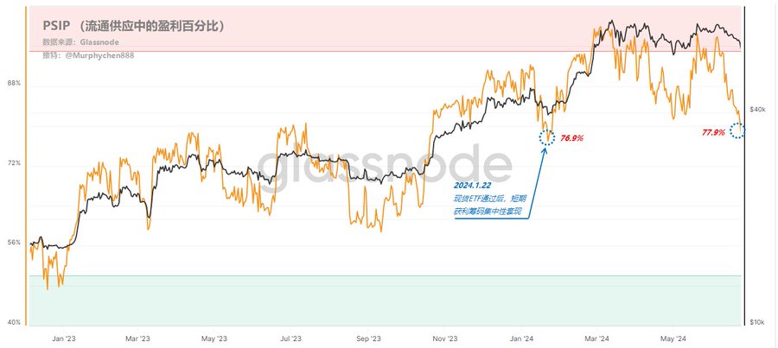
Task: Click the May '24 x-axis label
Action: pyautogui.click(x=672, y=339)
